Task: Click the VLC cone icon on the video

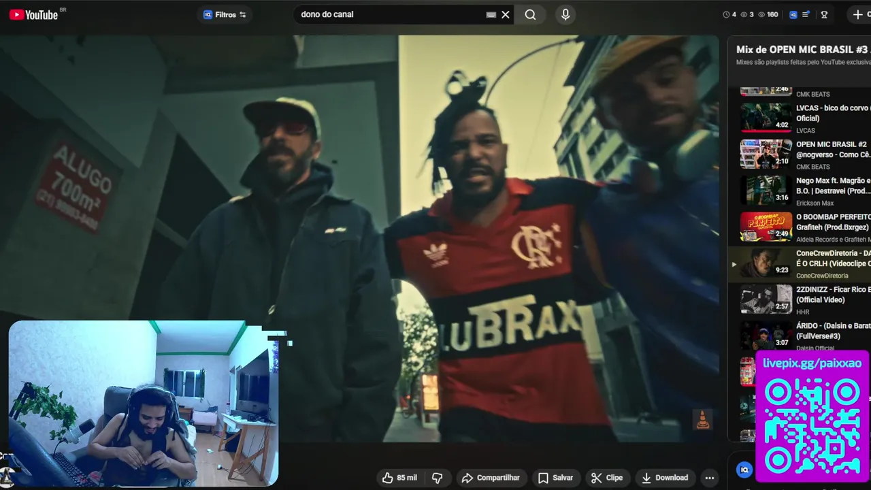Action: 702,419
